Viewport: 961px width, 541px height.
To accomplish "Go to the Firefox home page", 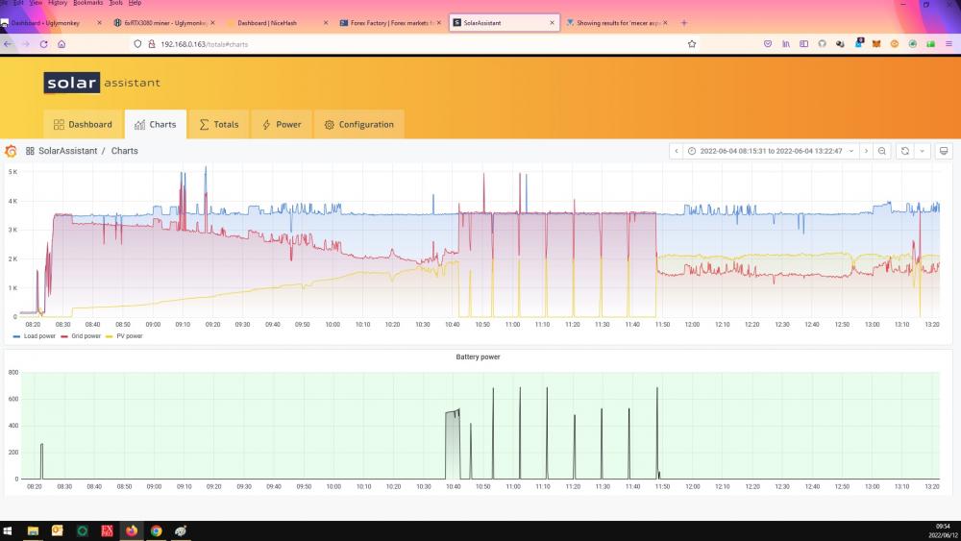I will pos(62,44).
